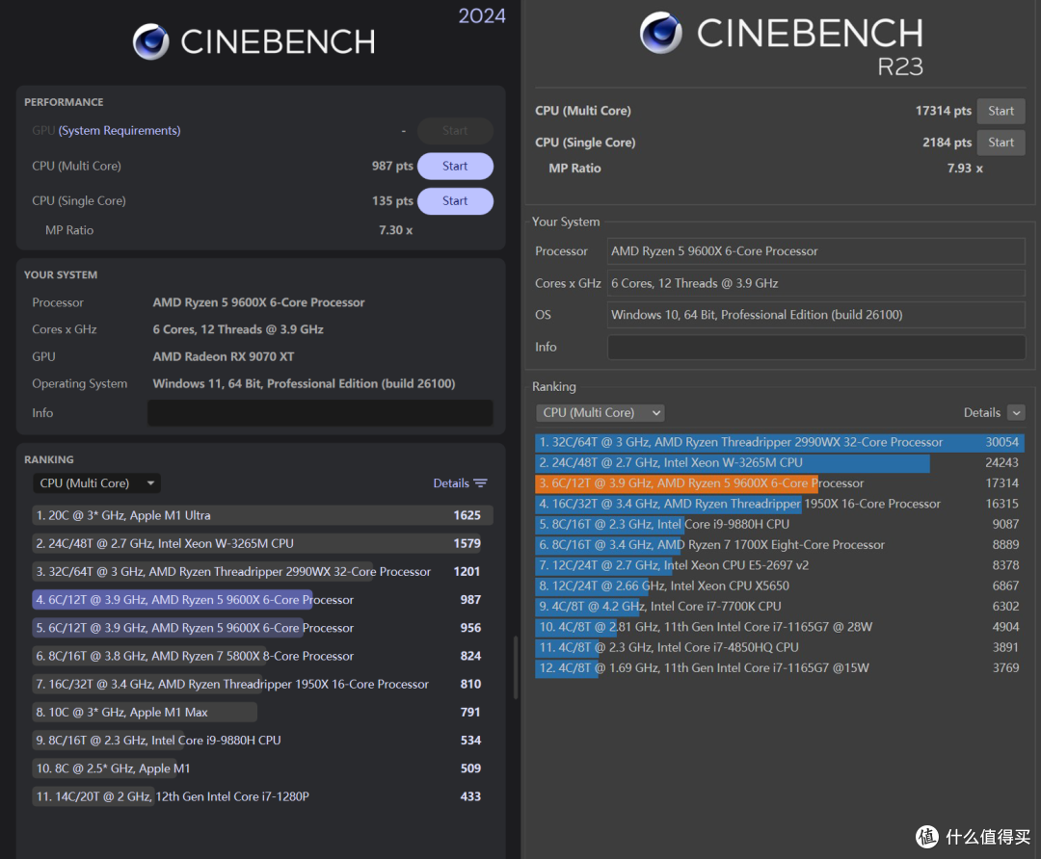
Task: Click the 987 pts multi core score
Action: click(x=392, y=166)
